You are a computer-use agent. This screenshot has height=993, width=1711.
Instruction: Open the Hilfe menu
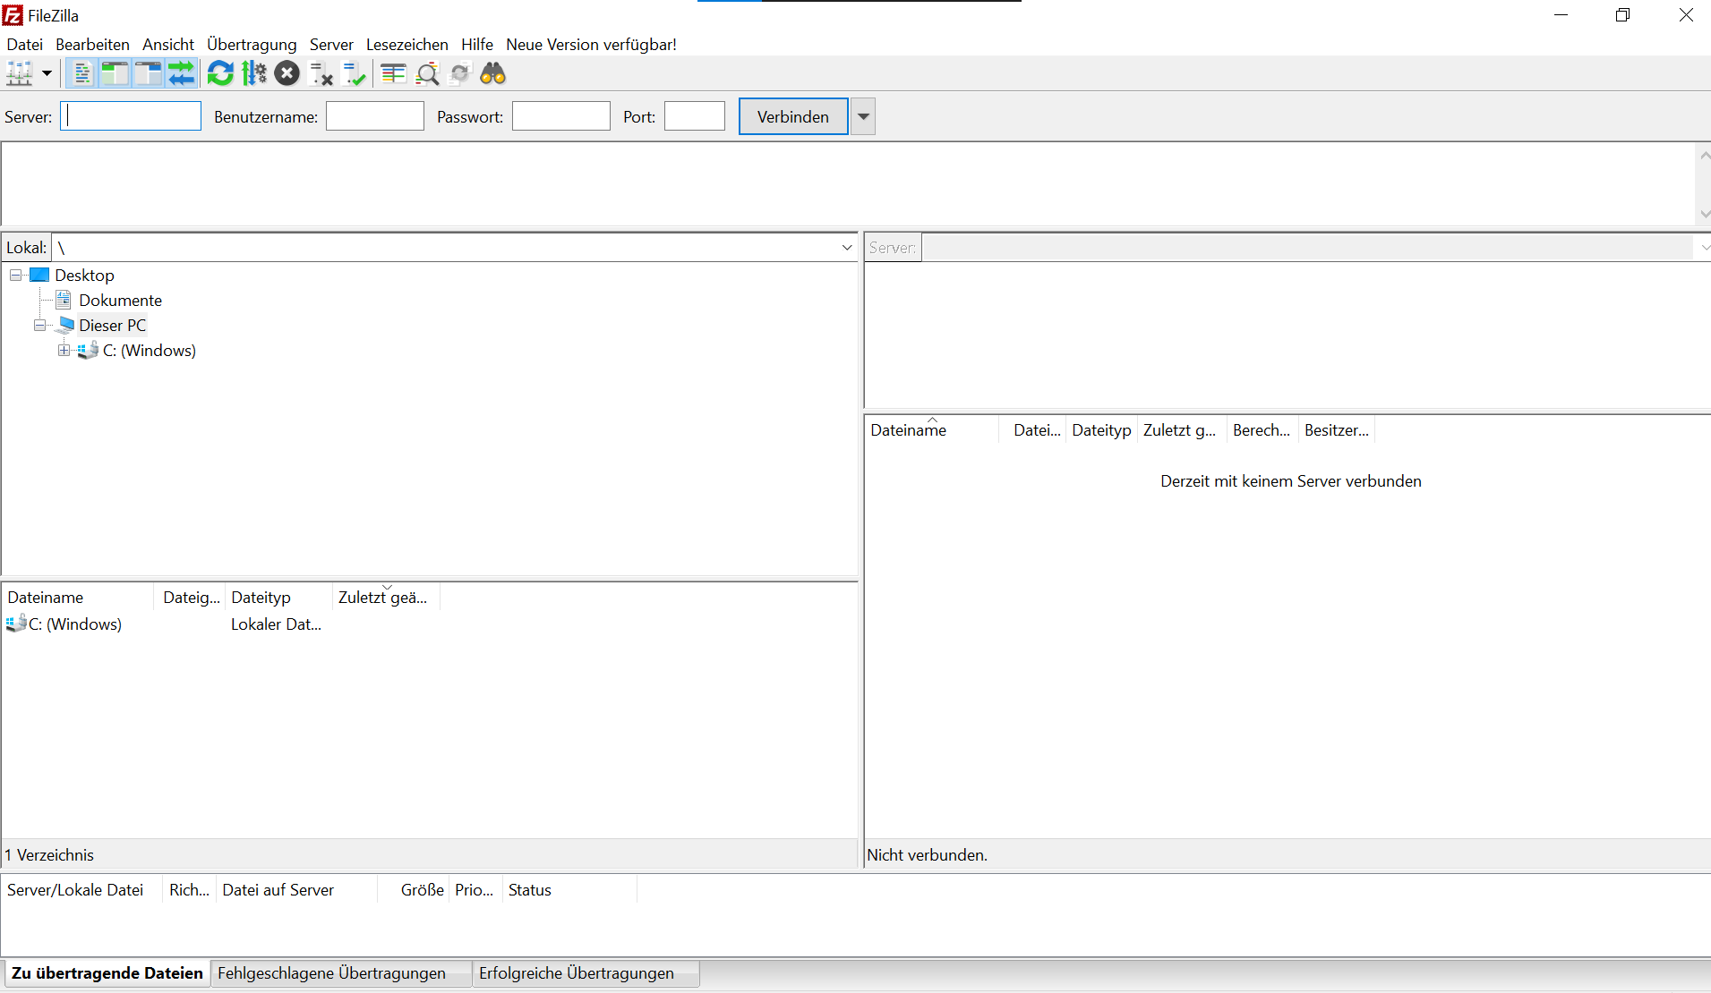pyautogui.click(x=477, y=45)
